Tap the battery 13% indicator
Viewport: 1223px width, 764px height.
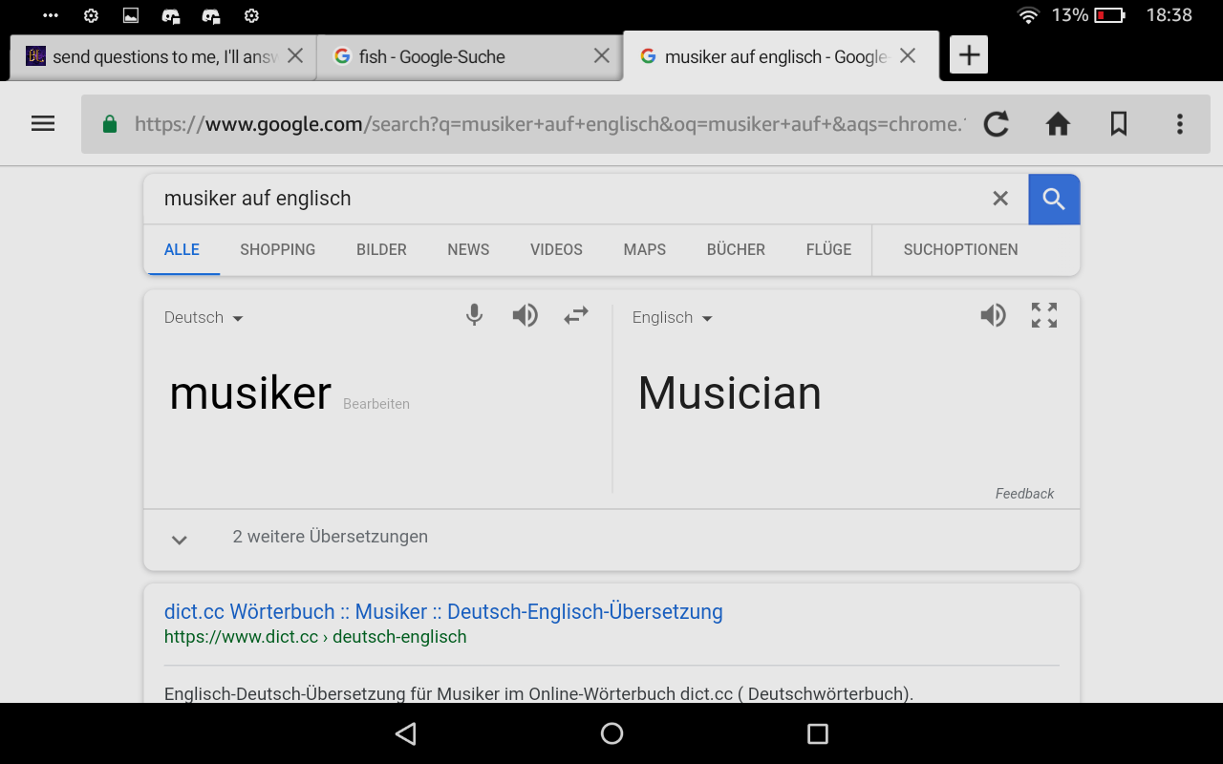click(x=1089, y=15)
